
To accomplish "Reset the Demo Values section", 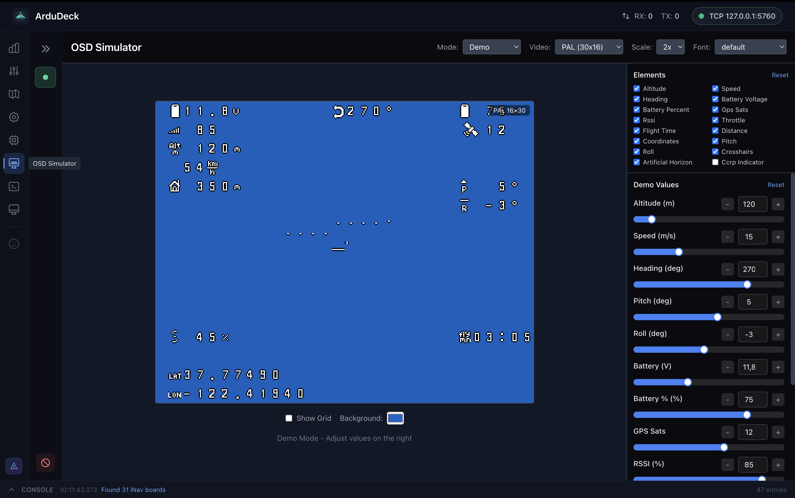I will (776, 185).
